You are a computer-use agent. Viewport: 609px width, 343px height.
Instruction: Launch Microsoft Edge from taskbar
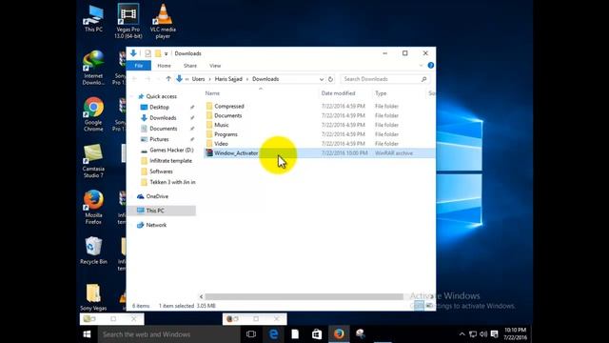[x=273, y=334]
